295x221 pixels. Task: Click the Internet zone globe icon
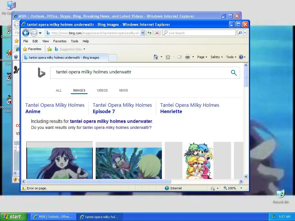[167, 188]
